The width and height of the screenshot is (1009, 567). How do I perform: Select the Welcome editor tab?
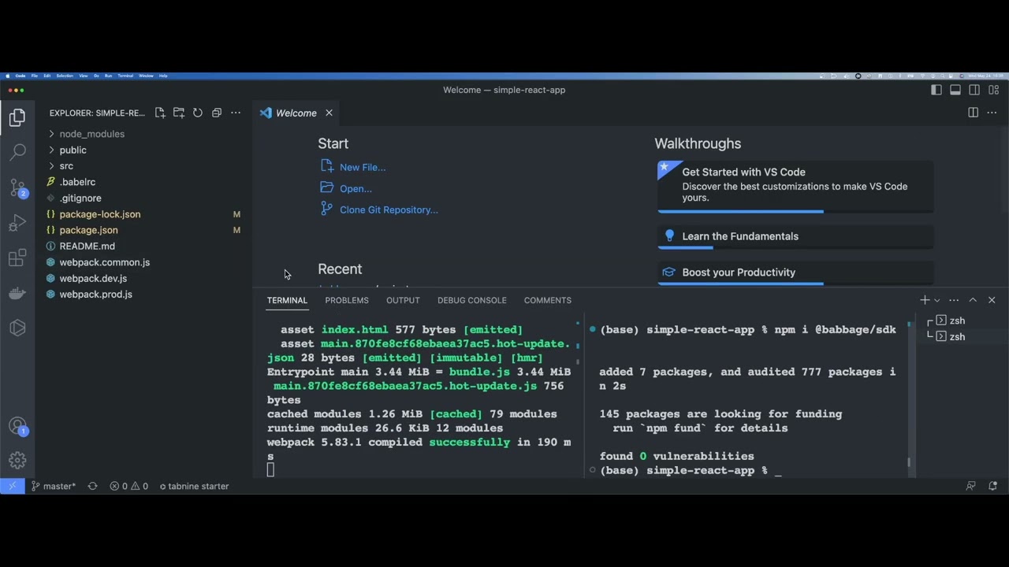(x=296, y=113)
